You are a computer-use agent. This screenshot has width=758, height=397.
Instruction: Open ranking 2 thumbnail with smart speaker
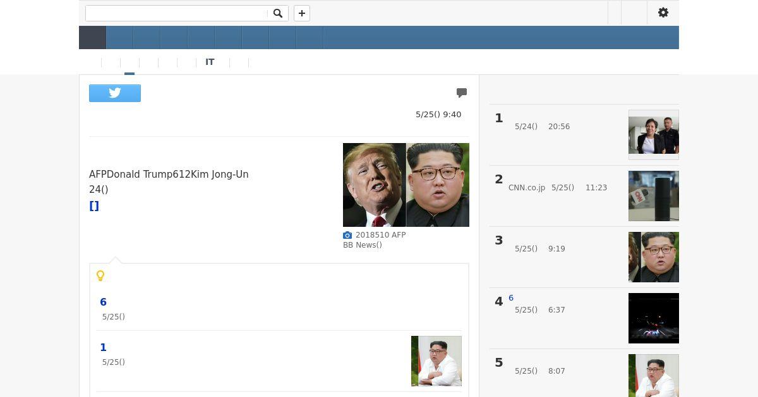click(x=654, y=196)
